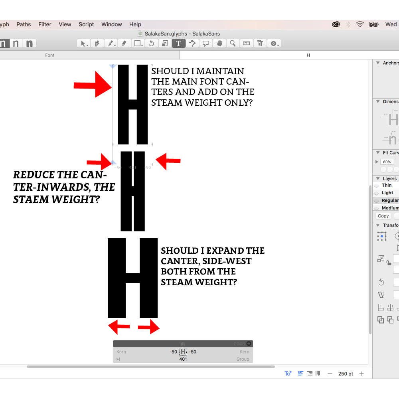Toggle visibility of the Light layer

(x=376, y=193)
